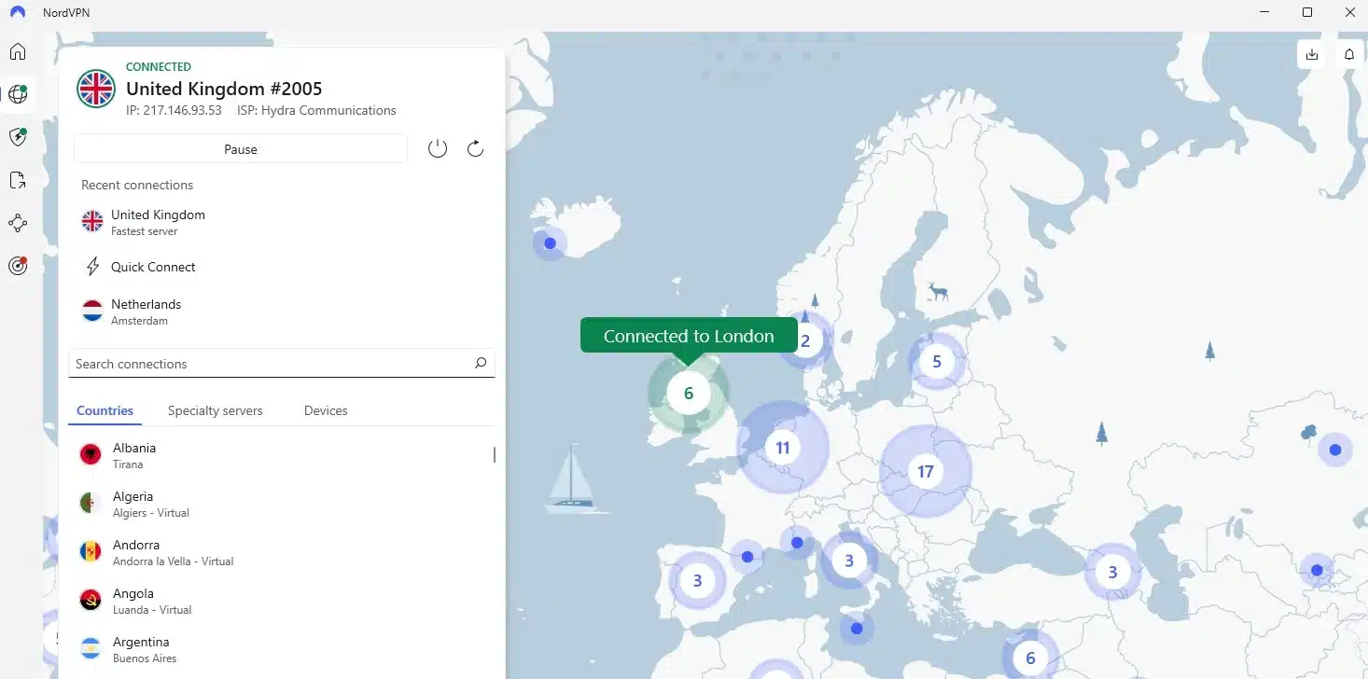
Task: Open the Dark Web Monitor target icon
Action: (x=18, y=266)
